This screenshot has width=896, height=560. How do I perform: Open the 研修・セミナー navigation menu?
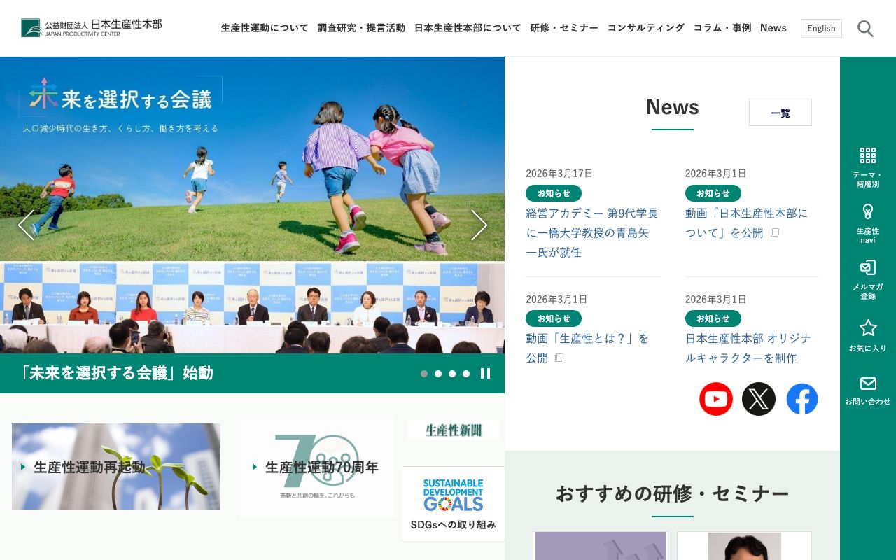[x=564, y=28]
